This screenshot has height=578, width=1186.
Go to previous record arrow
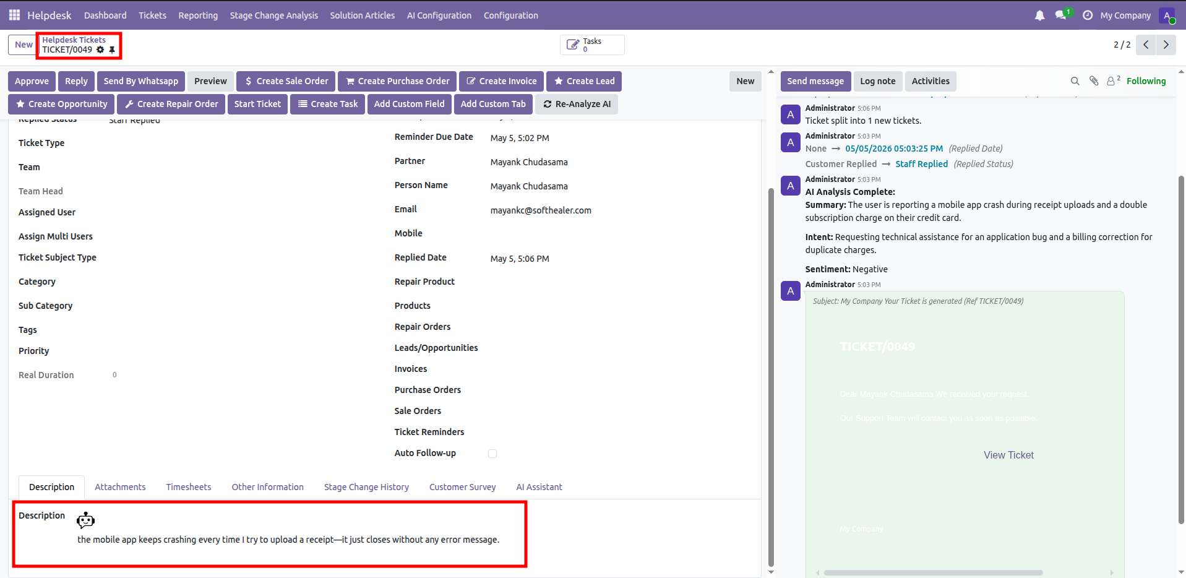tap(1146, 45)
